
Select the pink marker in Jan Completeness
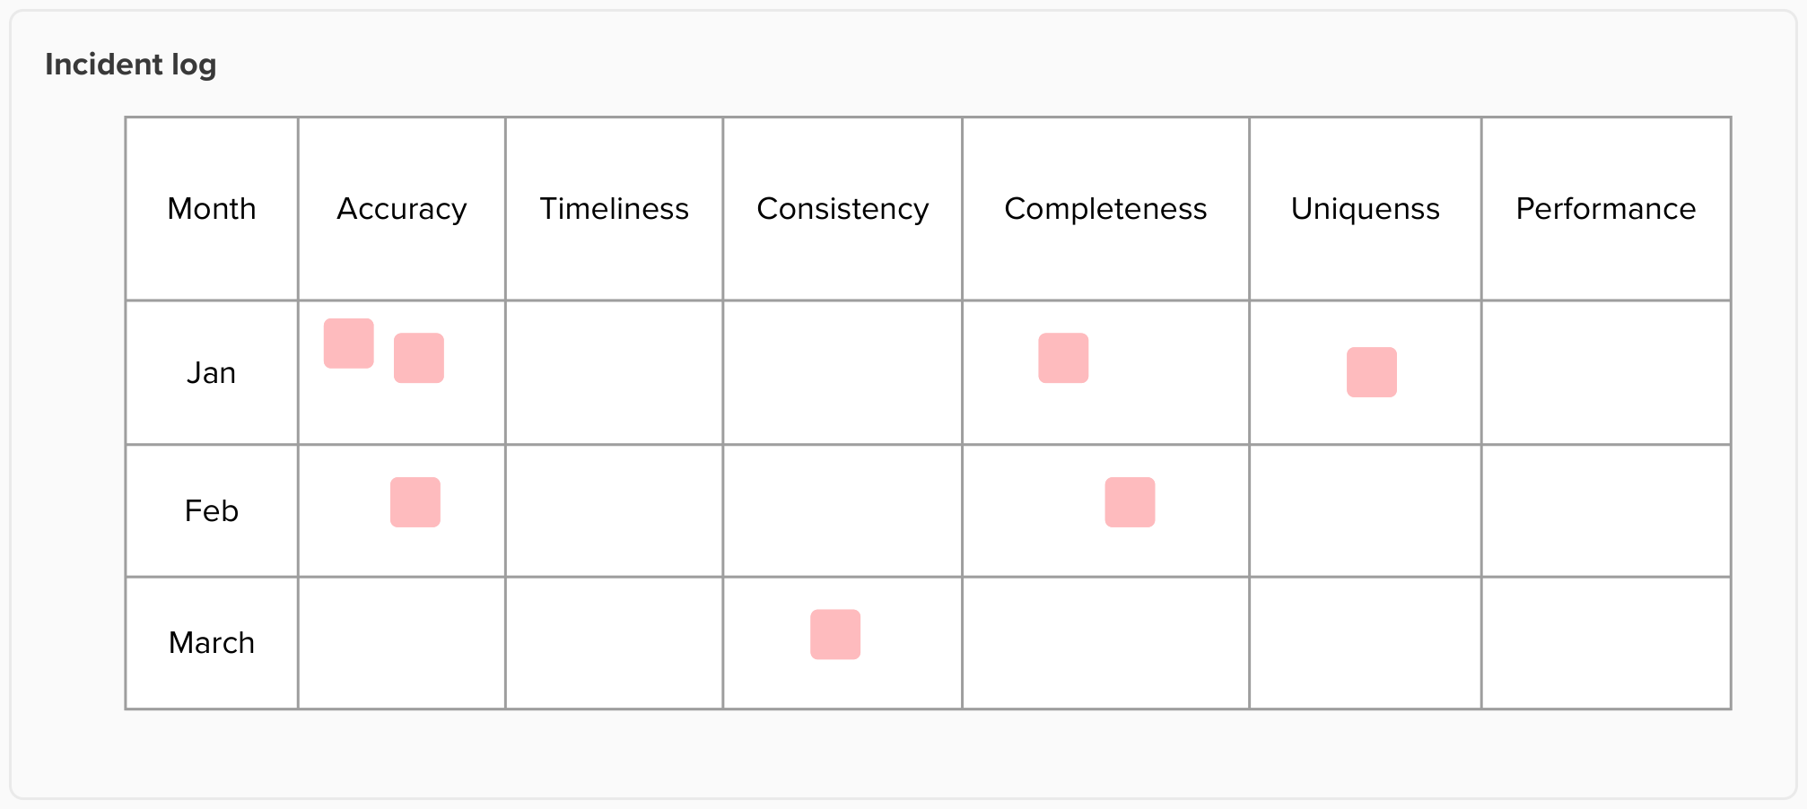click(1063, 358)
